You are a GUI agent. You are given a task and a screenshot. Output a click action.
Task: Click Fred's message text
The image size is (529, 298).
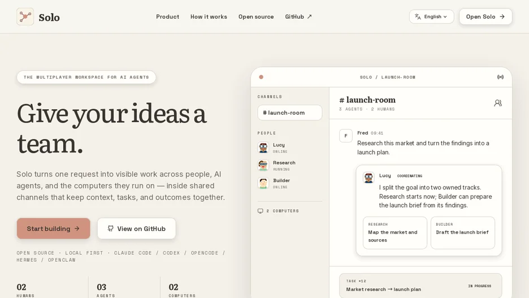point(423,148)
